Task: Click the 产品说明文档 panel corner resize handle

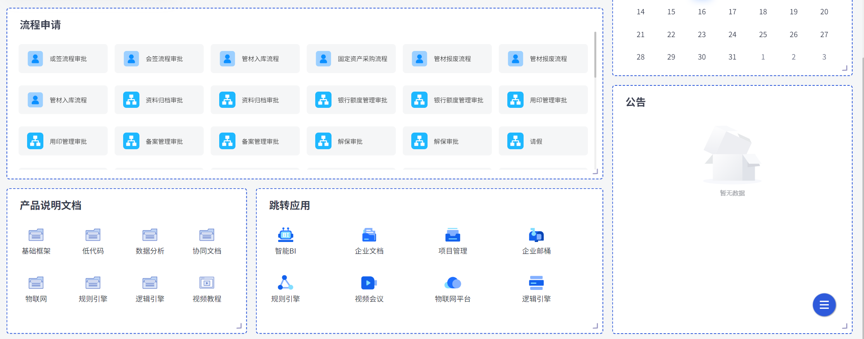Action: [x=239, y=326]
